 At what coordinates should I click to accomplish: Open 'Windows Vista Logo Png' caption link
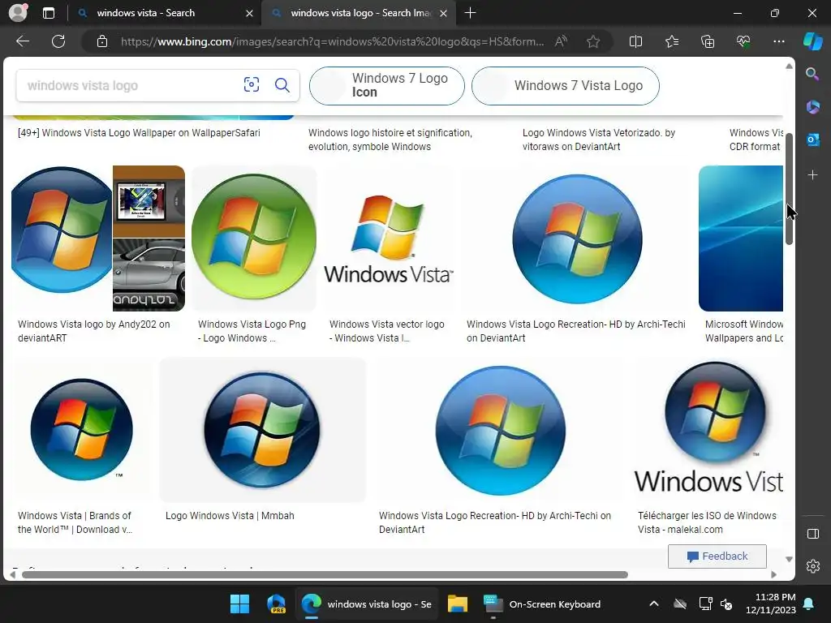[252, 331]
